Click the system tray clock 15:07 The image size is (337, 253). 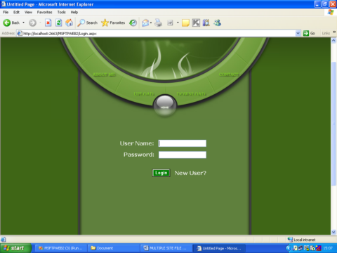(328, 248)
